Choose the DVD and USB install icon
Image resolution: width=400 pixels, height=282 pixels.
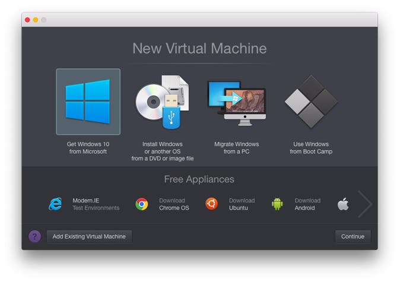point(162,102)
